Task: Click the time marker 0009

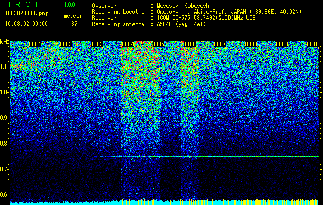Action: 282,44
